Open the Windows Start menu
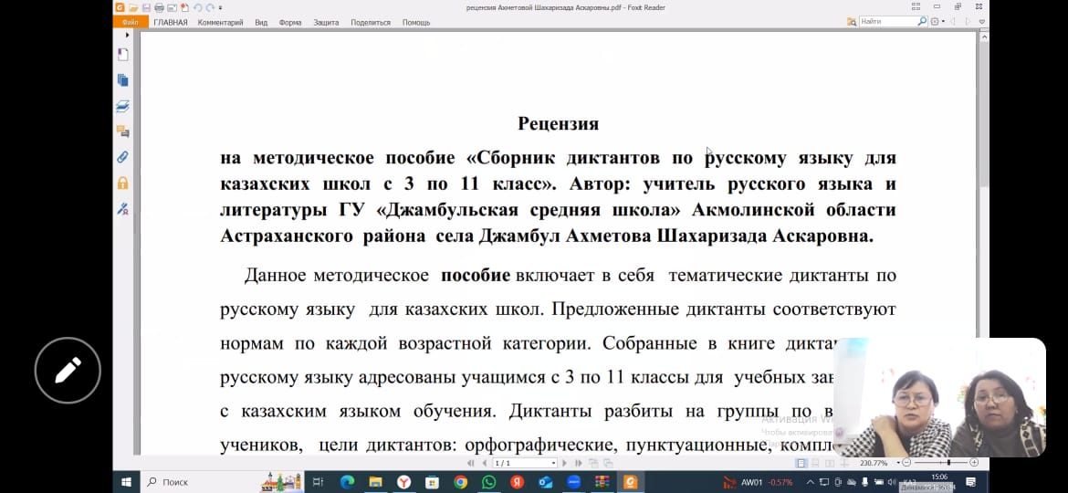The image size is (1068, 493). (x=126, y=482)
